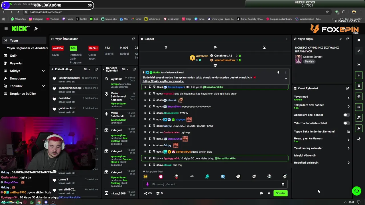
Task: Click the note page icon in right sidebar
Action: point(359,86)
